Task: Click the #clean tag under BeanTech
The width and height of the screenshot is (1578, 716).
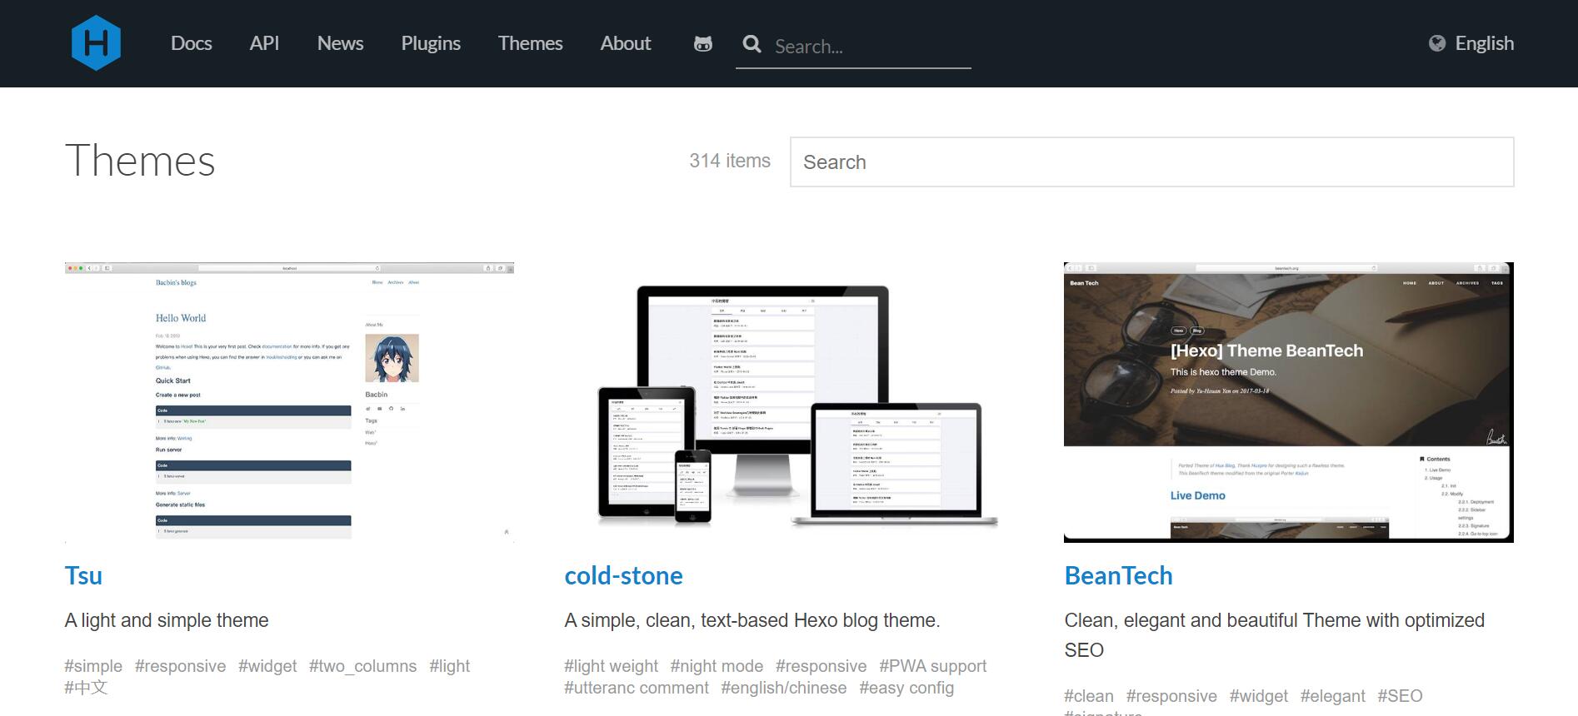Action: 1088,696
